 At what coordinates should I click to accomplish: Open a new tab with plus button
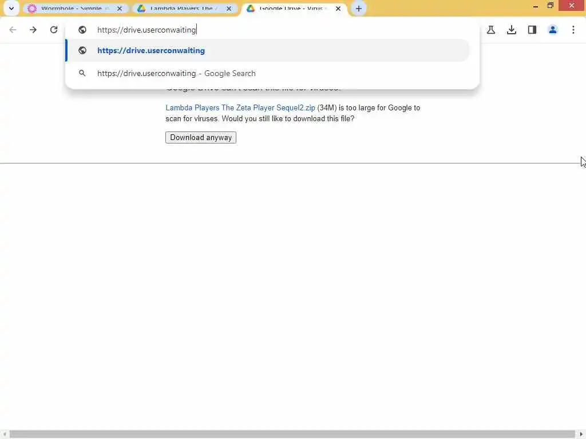[358, 8]
